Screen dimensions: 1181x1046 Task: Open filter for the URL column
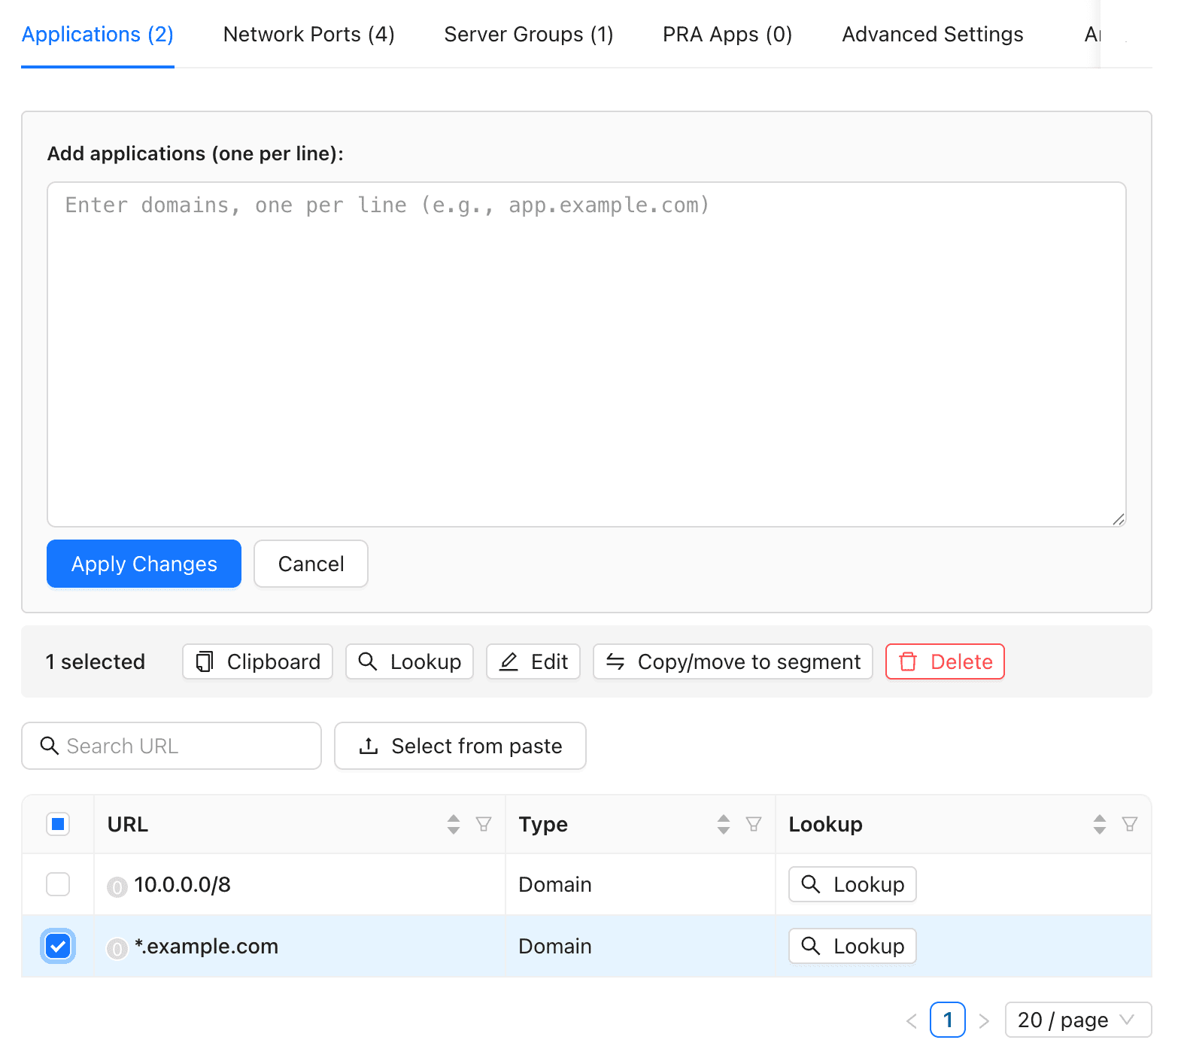point(484,824)
